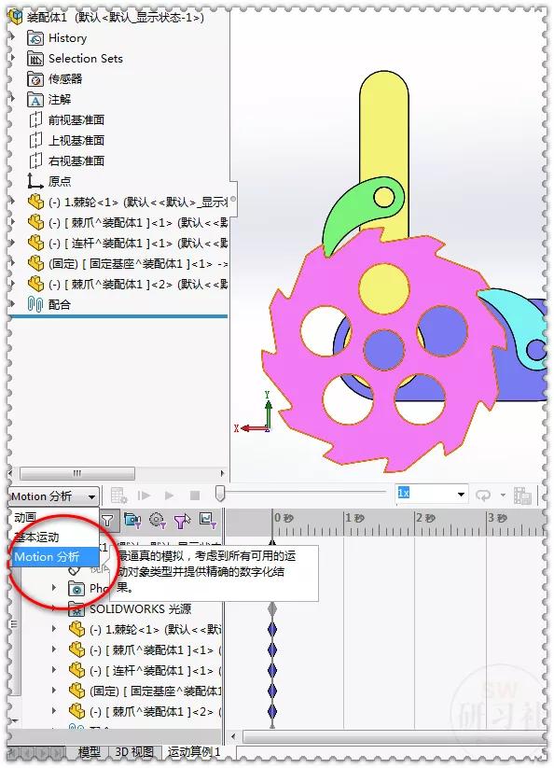Choose 动画 from the study type list

coord(25,517)
